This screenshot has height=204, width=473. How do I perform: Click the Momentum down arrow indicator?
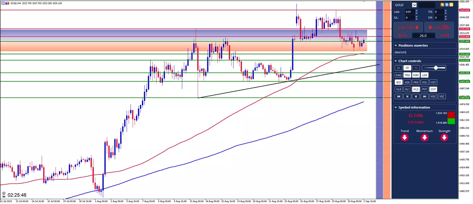tap(425, 137)
